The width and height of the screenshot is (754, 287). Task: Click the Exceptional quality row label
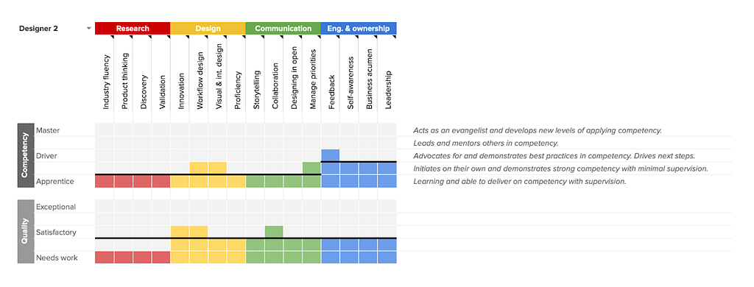point(56,207)
